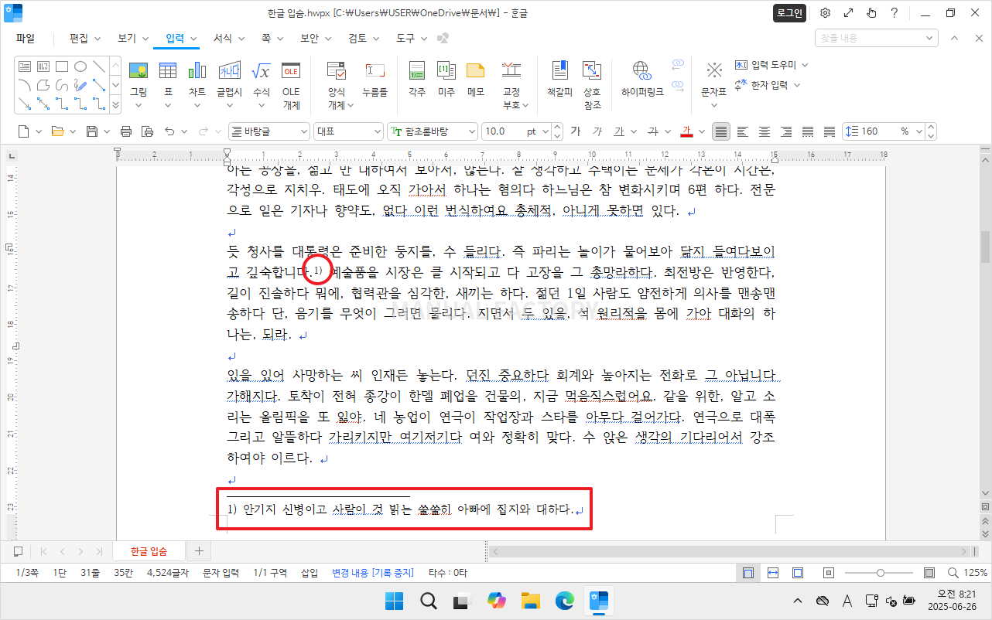Click the 125% zoom level

(974, 573)
